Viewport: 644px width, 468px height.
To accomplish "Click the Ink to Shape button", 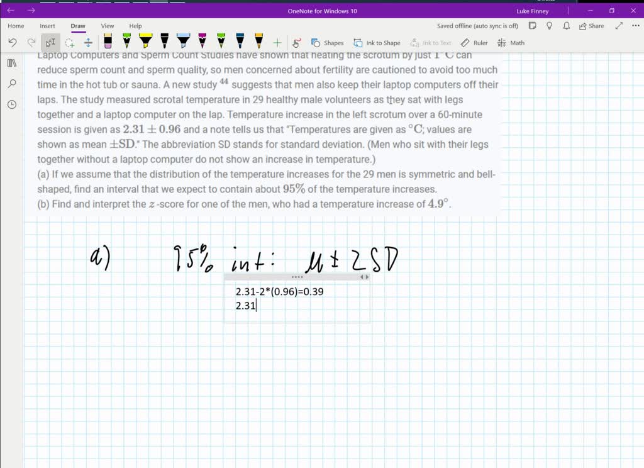I will point(377,43).
